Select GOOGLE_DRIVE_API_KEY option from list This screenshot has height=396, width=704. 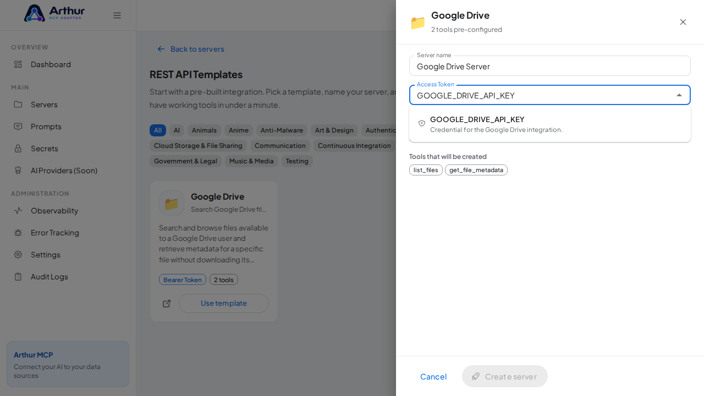pos(550,124)
